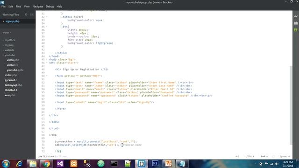Open video.txt in the file tree
Viewport: 299px width, 168px height.
click(x=12, y=65)
